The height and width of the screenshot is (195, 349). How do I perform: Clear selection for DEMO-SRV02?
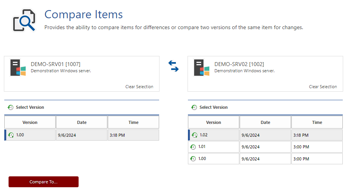click(x=323, y=87)
